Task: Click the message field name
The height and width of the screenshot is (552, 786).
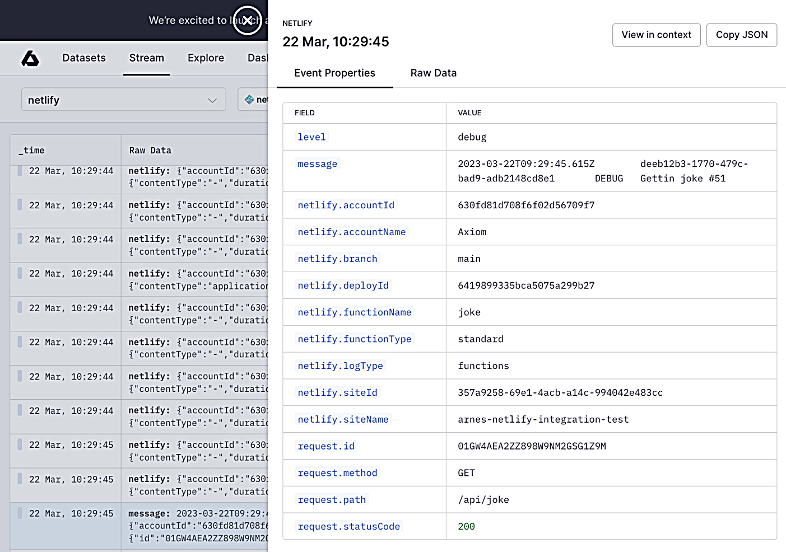Action: (x=318, y=163)
